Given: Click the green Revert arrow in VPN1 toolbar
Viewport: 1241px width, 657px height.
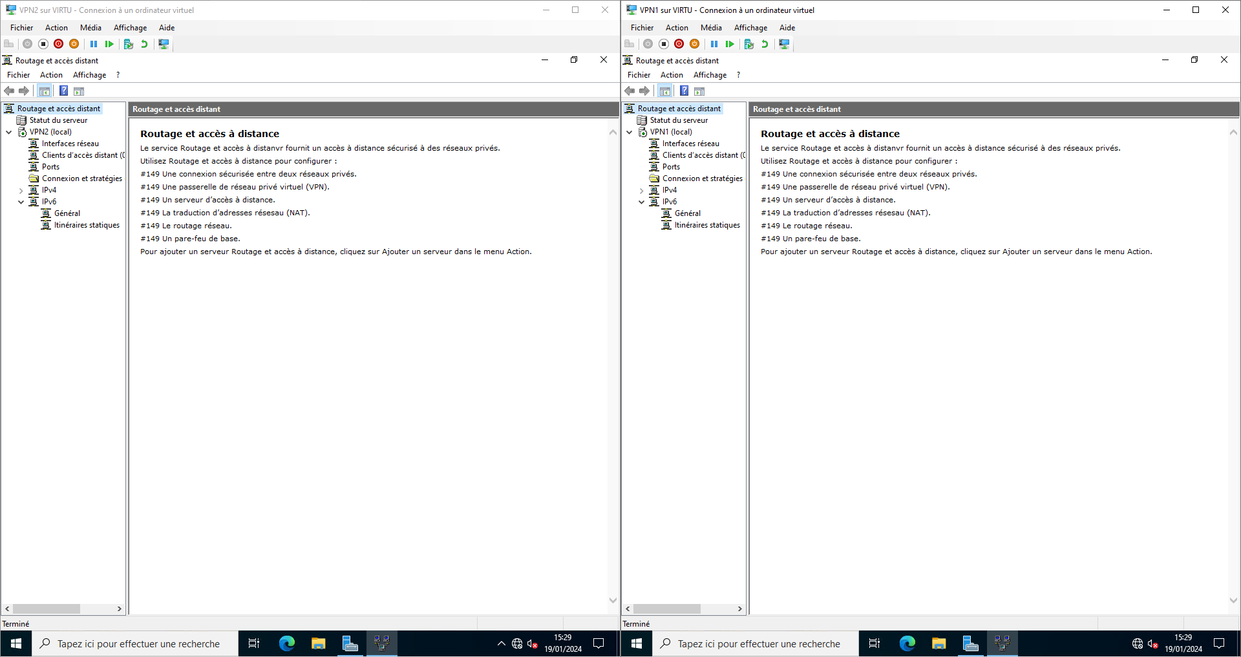Looking at the screenshot, I should (x=765, y=44).
